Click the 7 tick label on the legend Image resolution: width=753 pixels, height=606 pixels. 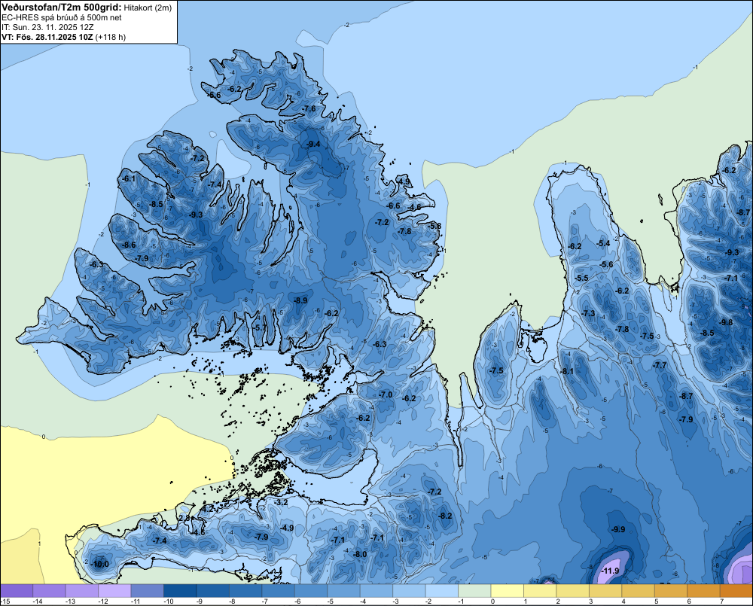click(x=722, y=601)
